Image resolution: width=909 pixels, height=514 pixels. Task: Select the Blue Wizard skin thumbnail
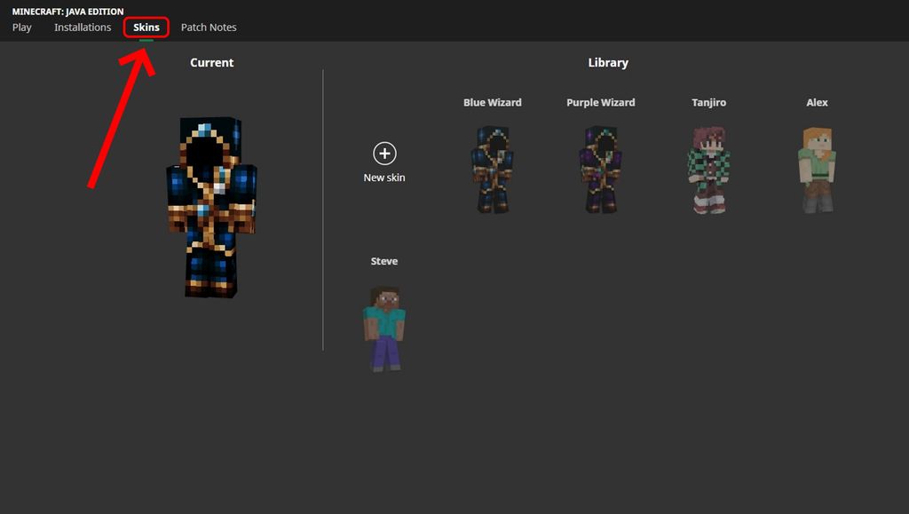[492, 169]
